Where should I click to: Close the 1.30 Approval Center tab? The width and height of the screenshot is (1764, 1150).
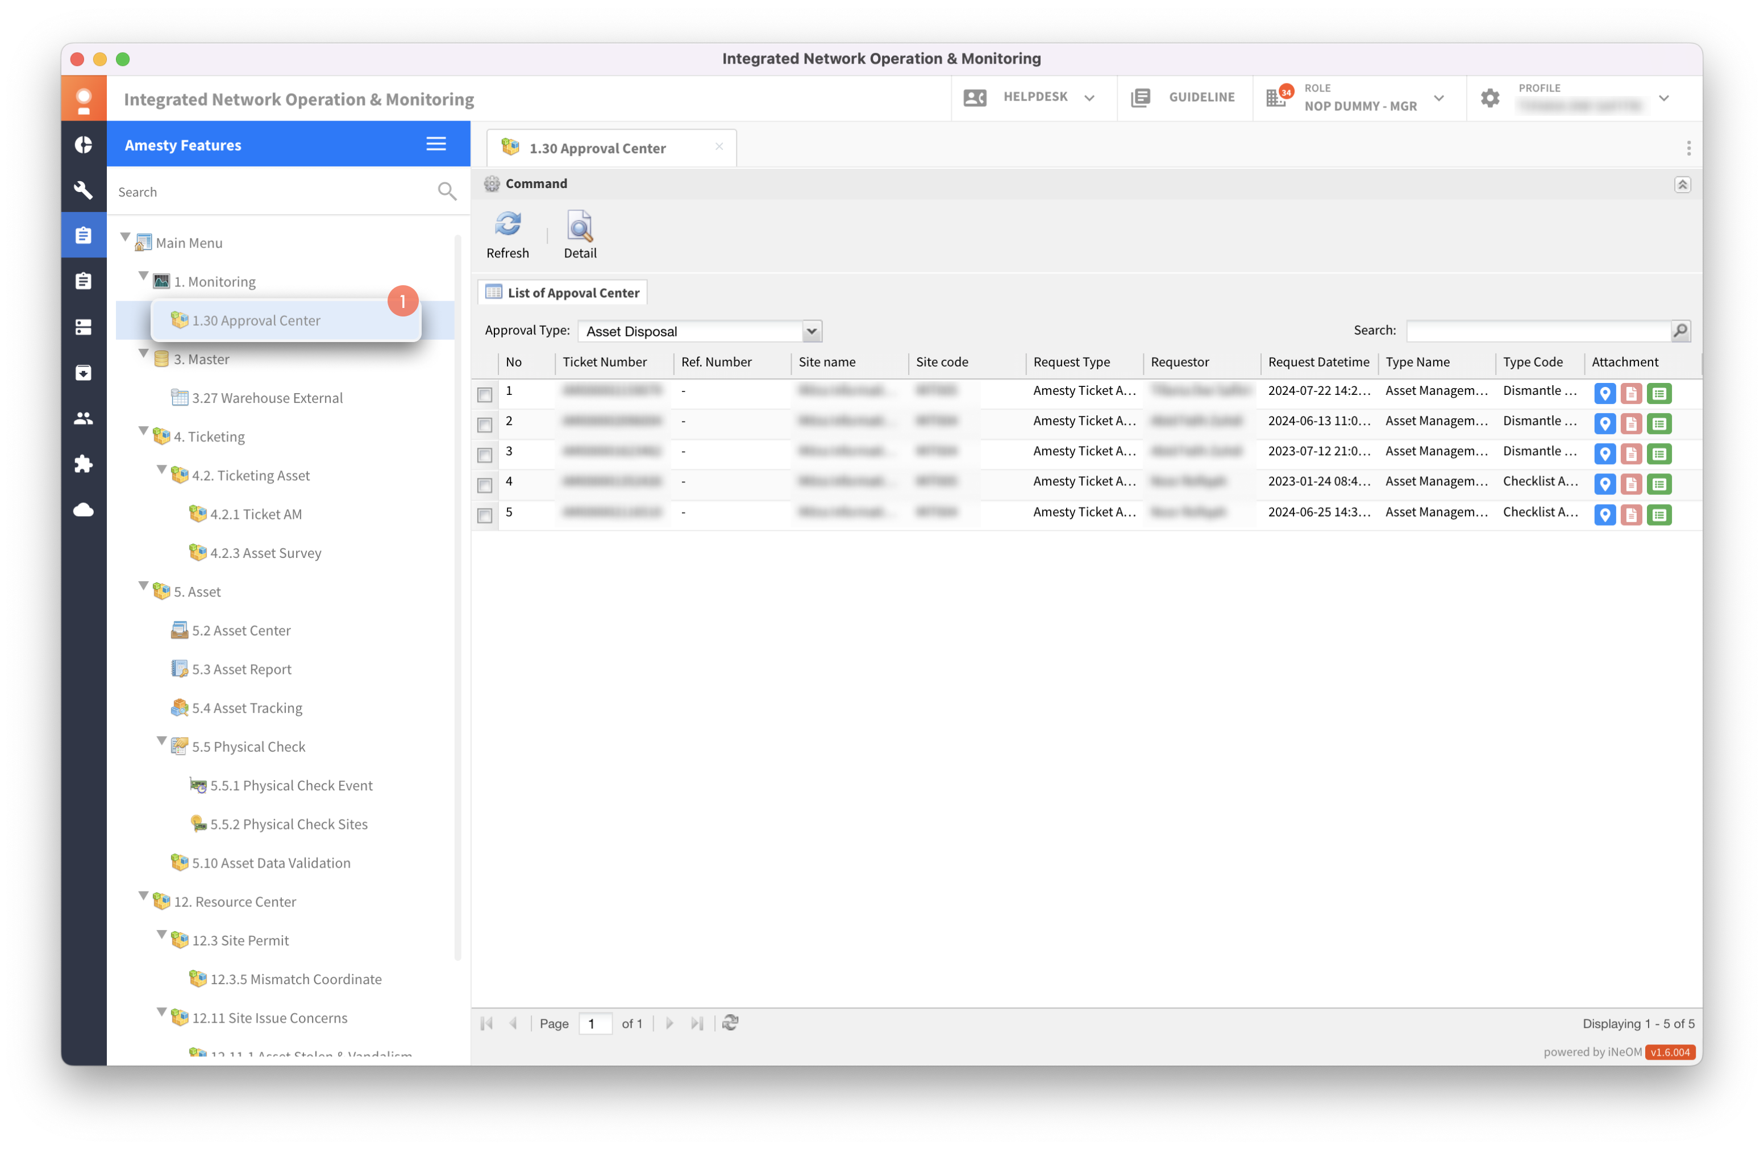click(x=719, y=147)
